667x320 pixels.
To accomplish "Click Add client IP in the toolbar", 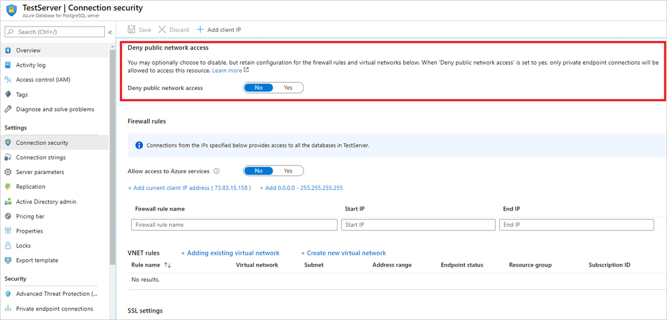I will coord(219,30).
